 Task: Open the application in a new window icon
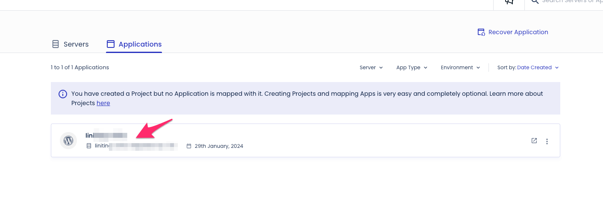click(x=534, y=141)
